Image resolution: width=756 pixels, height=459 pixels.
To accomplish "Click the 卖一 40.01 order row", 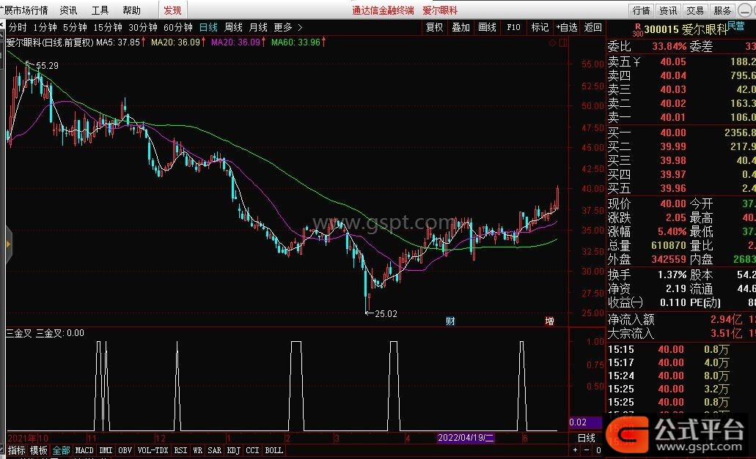I will pos(681,117).
